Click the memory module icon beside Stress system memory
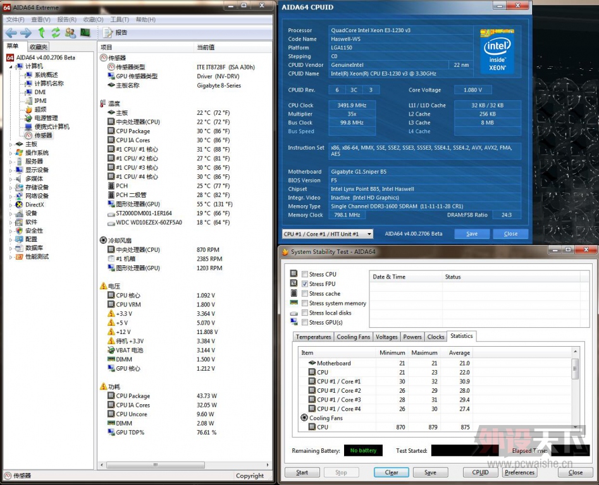This screenshot has width=599, height=485. (x=293, y=302)
